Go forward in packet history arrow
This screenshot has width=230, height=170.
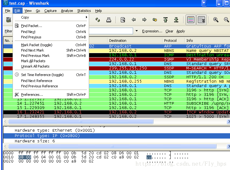point(144,19)
